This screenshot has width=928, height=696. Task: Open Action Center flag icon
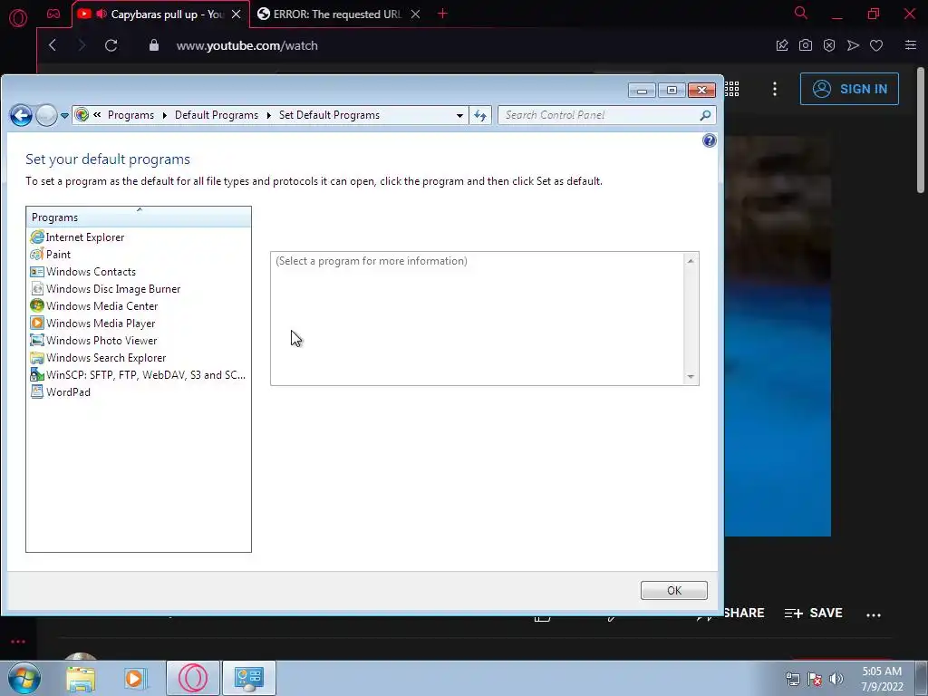[815, 679]
